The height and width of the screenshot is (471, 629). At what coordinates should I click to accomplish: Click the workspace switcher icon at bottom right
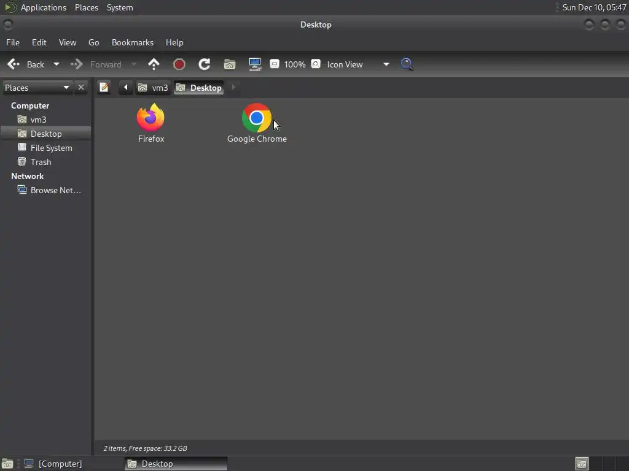click(582, 464)
